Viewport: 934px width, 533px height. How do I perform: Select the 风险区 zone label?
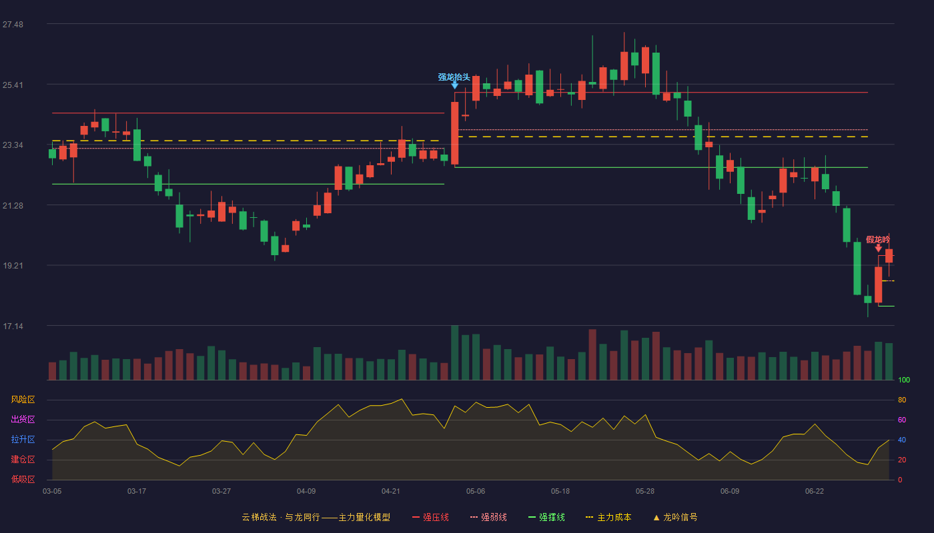click(23, 400)
